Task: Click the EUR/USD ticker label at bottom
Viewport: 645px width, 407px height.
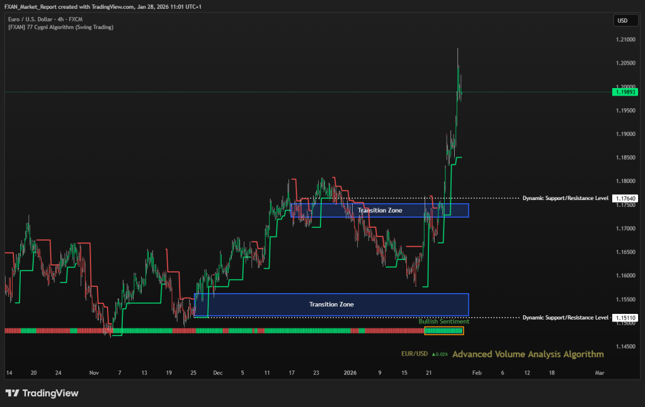Action: click(x=414, y=354)
